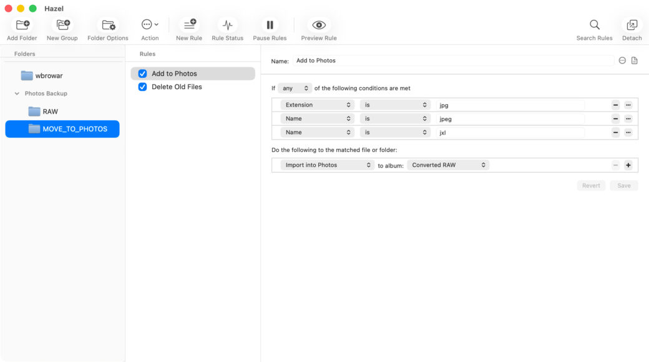Open the Converted RAW album dropdown

tap(448, 165)
